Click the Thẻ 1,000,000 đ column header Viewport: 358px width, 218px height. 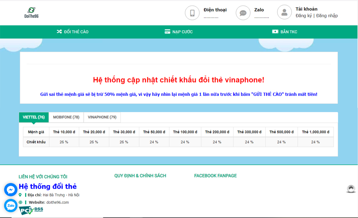pos(315,132)
